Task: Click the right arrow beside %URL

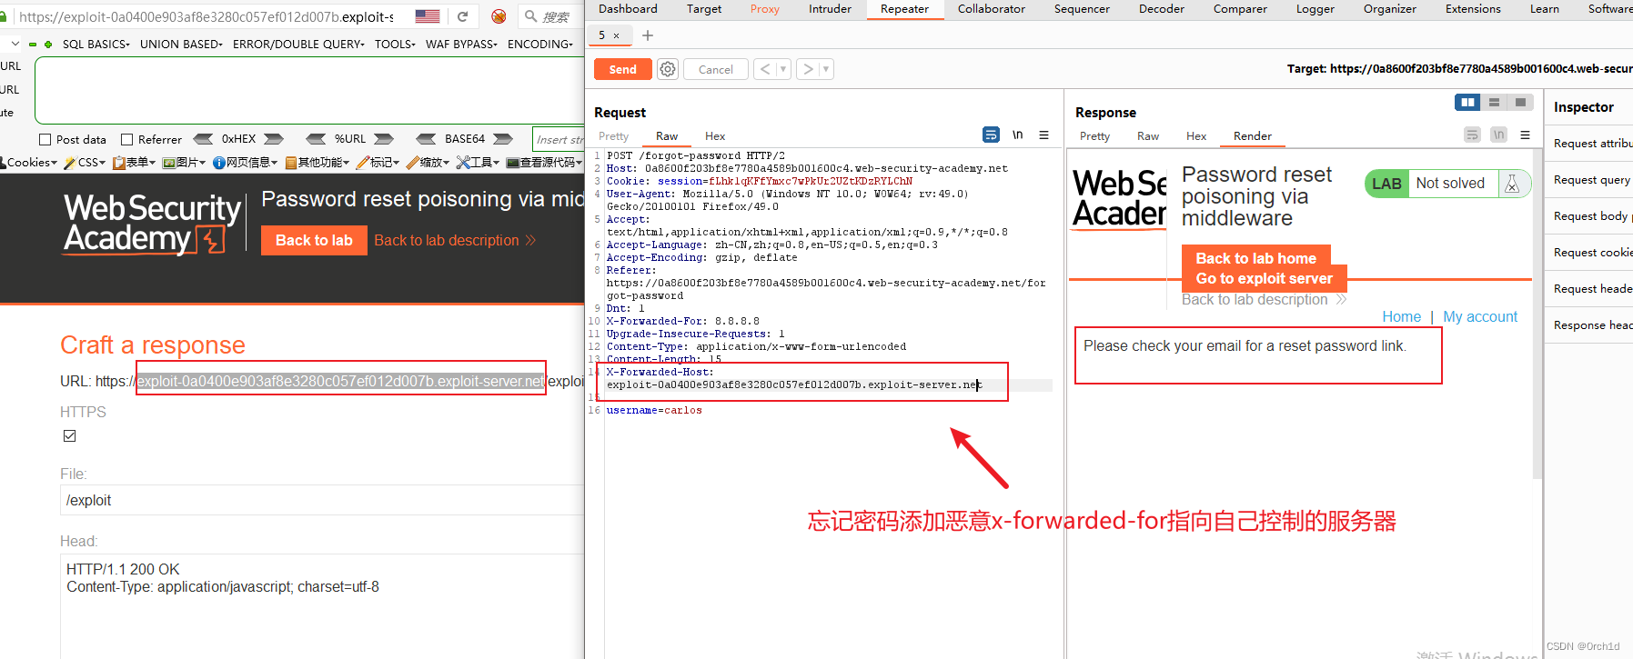Action: point(384,139)
